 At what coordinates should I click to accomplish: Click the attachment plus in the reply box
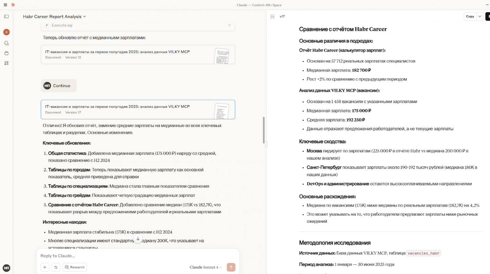(45, 267)
